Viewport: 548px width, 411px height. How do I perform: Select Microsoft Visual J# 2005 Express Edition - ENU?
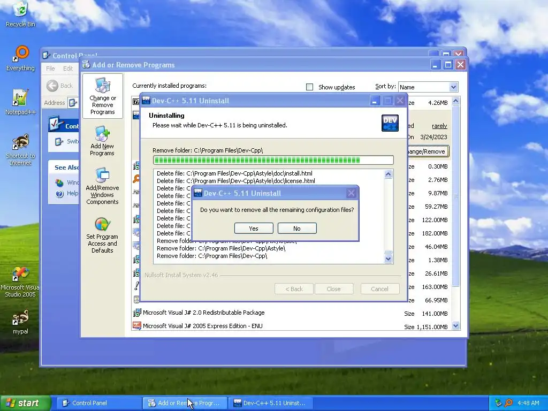click(203, 326)
